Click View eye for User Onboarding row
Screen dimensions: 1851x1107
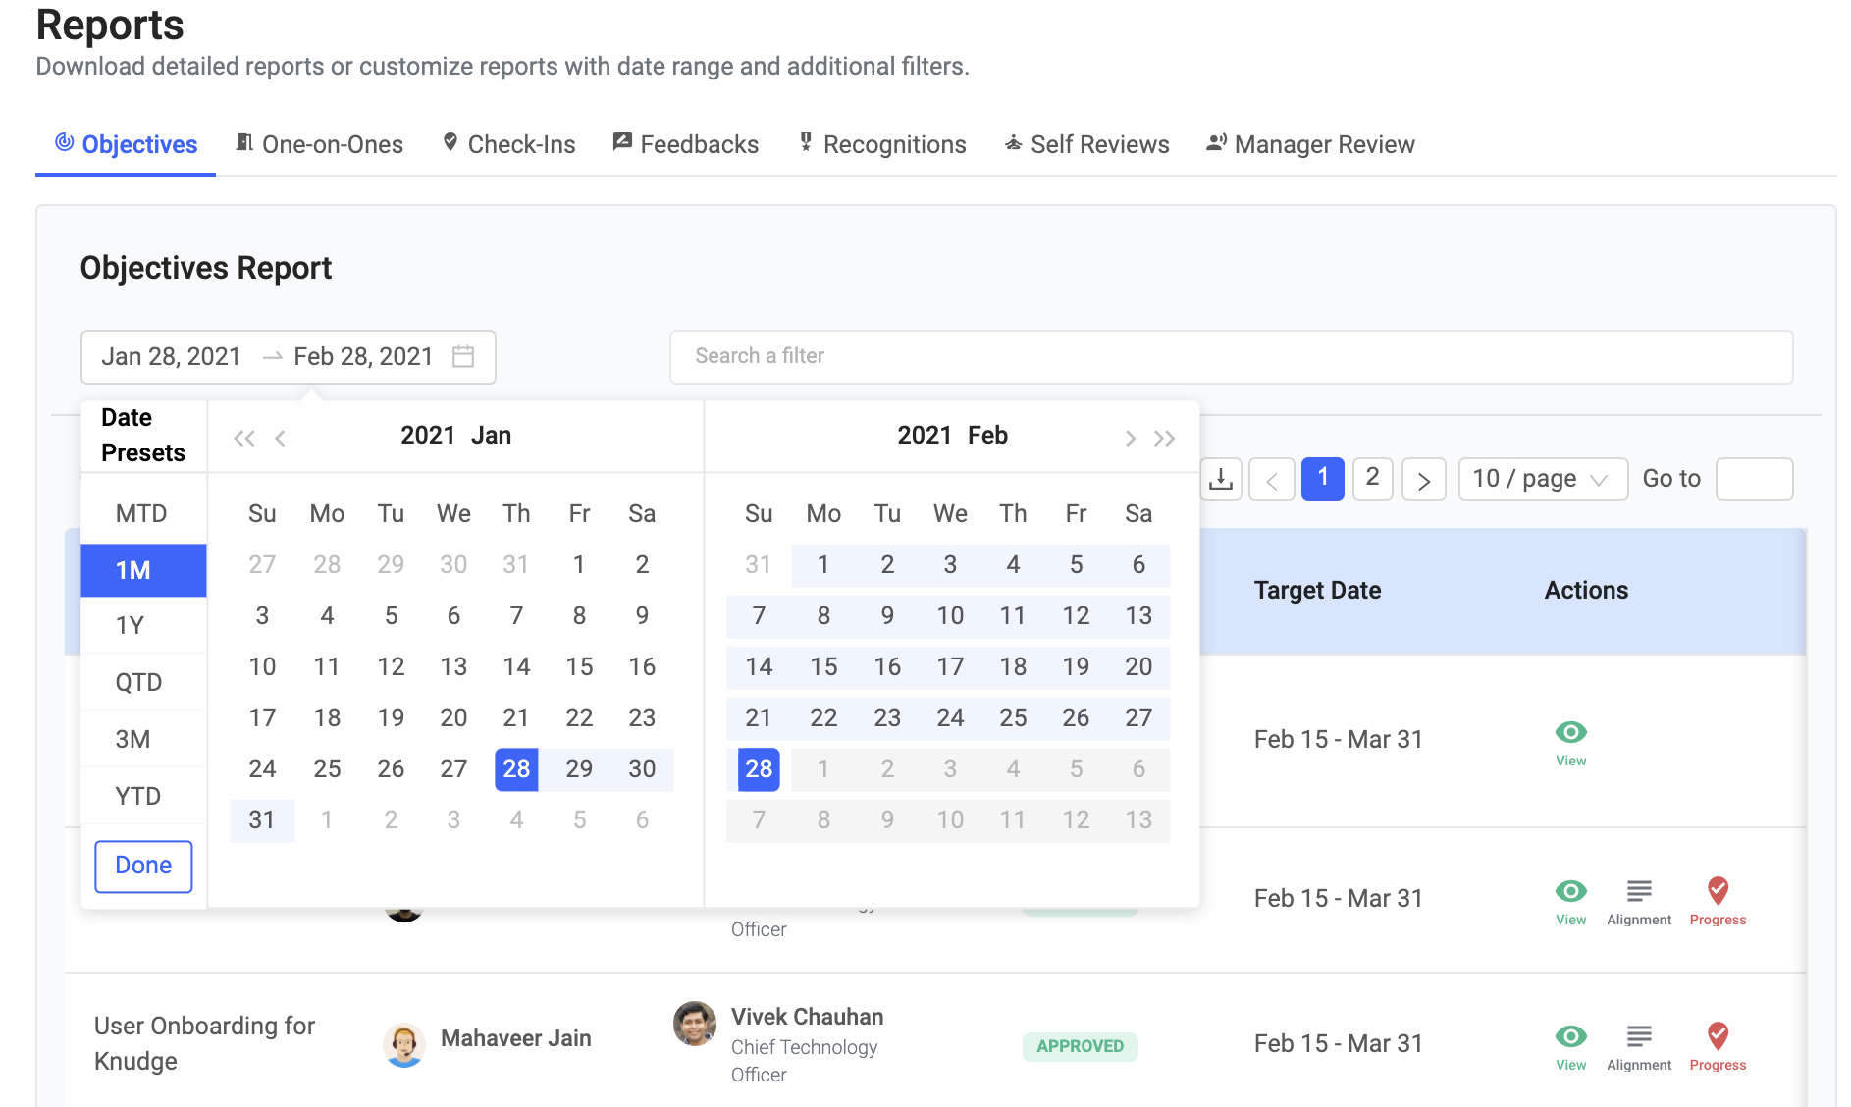[1570, 1036]
